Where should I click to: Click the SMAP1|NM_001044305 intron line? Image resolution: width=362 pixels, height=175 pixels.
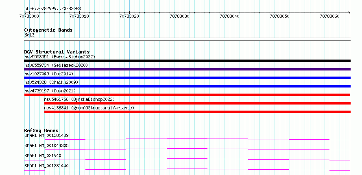pyautogui.click(x=187, y=149)
